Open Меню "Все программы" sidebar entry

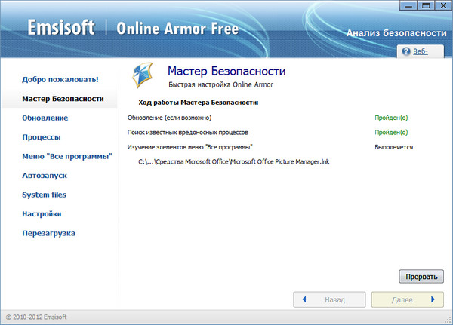[x=67, y=156]
